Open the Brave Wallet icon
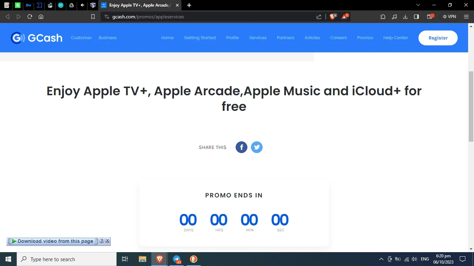The height and width of the screenshot is (266, 474). click(x=430, y=16)
